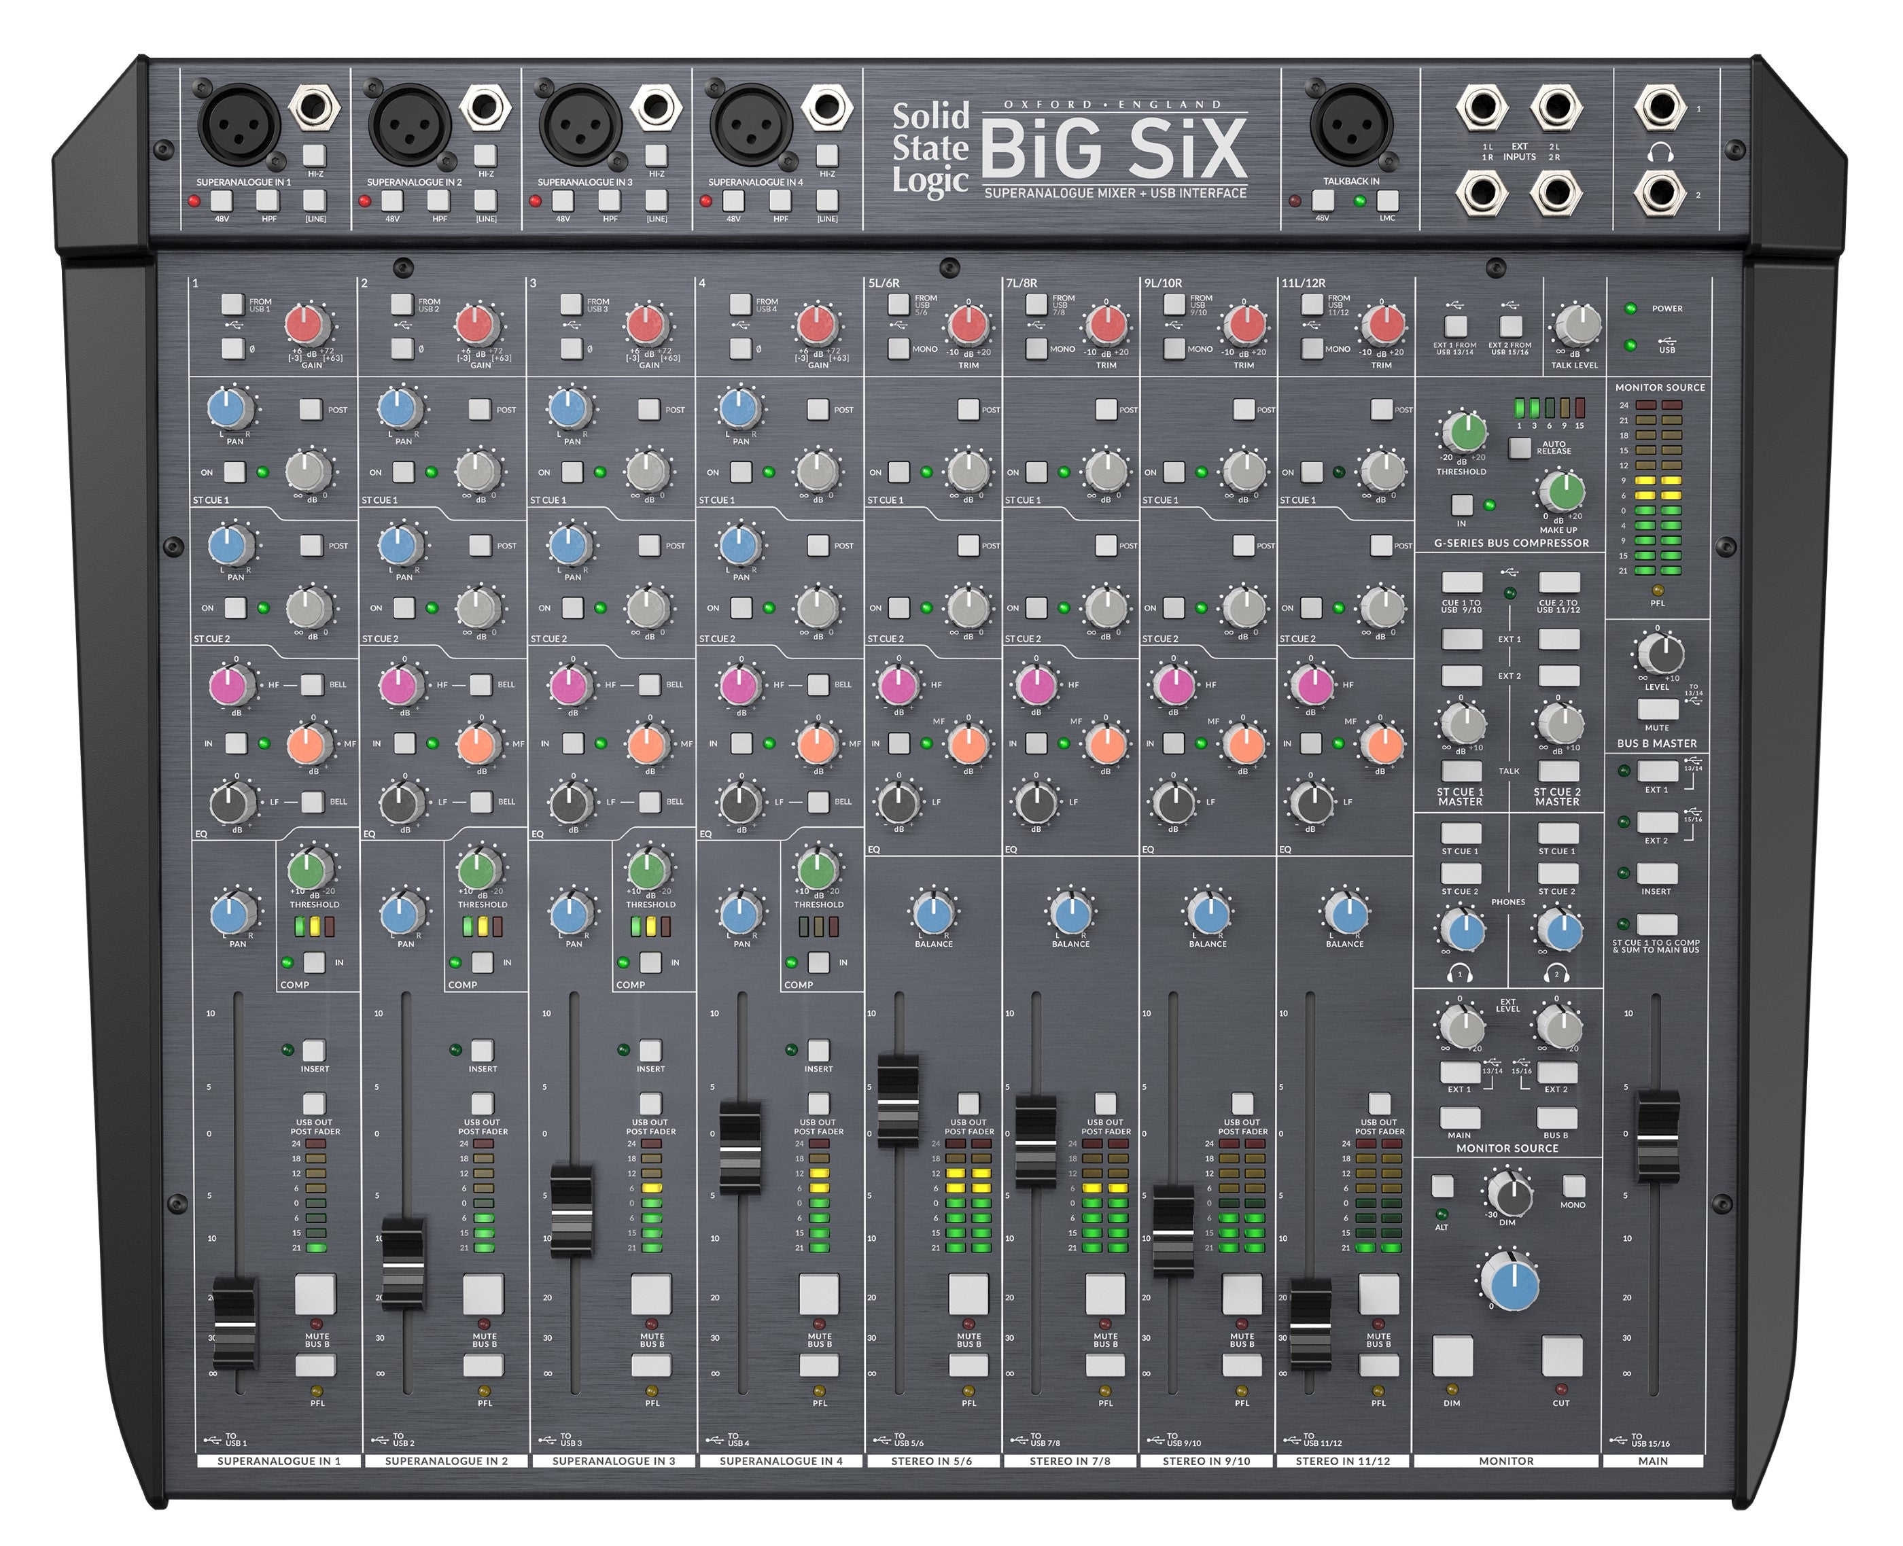This screenshot has height=1546, width=1903.
Task: Enable EXT 1 FROM USB 13/14 button
Action: click(1455, 326)
